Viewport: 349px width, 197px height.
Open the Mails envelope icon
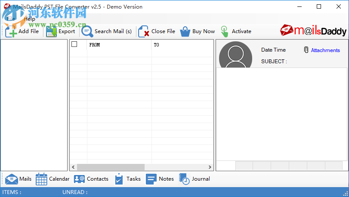(11, 179)
